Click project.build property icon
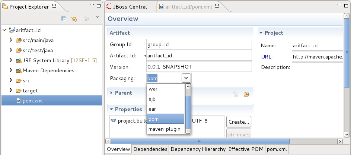 point(114,120)
